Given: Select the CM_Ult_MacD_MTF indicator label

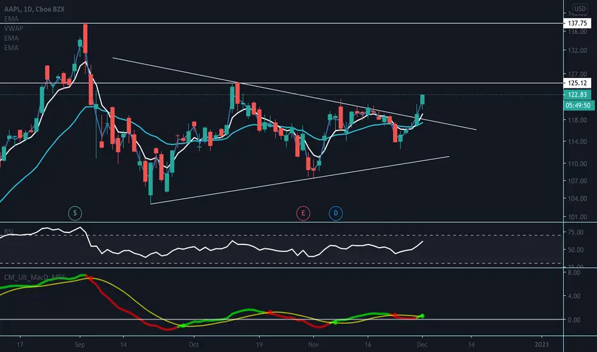Looking at the screenshot, I should (x=35, y=277).
